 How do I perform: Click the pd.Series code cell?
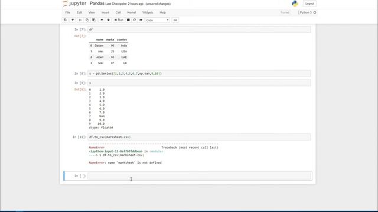pyautogui.click(x=200, y=74)
